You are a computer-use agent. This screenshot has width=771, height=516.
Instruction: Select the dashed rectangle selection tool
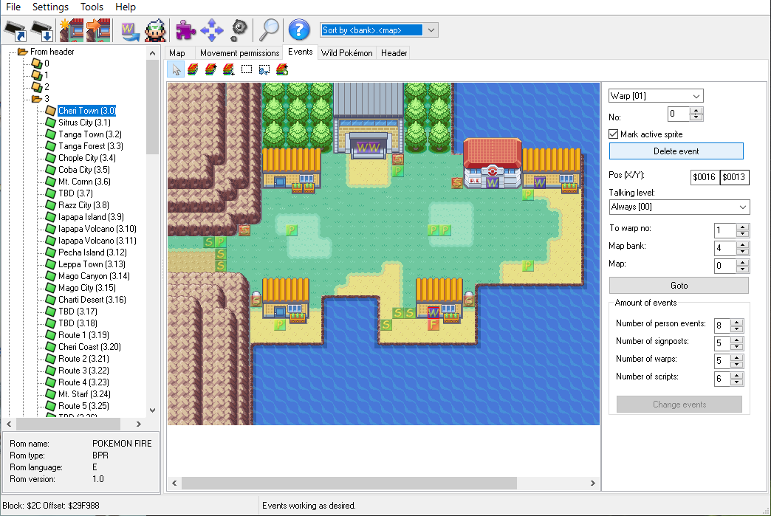(x=247, y=69)
